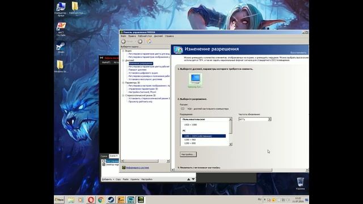
Task: Click Удалить in OBS sources toolbar
Action: tap(135, 179)
